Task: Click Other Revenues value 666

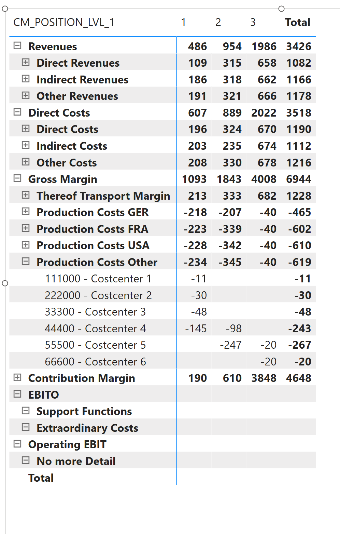Action: 267,96
